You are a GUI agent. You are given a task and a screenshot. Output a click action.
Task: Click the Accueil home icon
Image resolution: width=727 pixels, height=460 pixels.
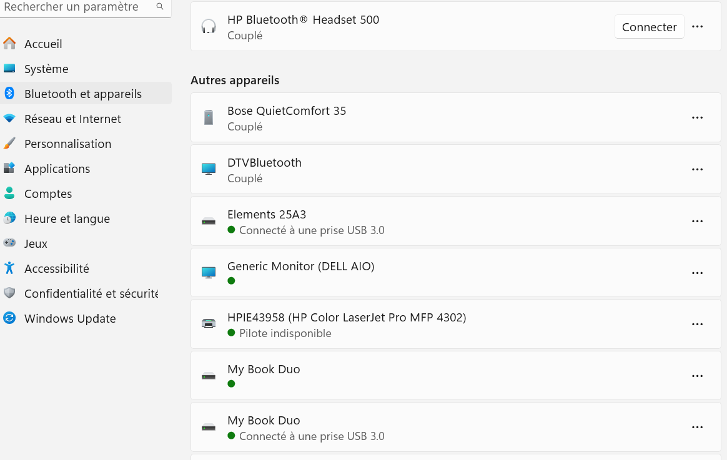[9, 44]
